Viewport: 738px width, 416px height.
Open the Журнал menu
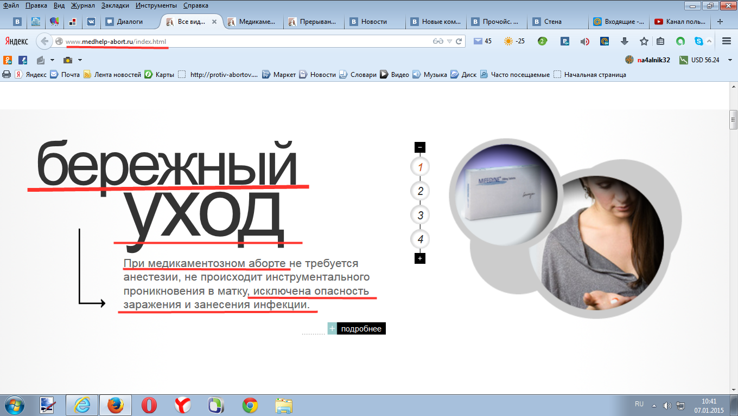82,5
